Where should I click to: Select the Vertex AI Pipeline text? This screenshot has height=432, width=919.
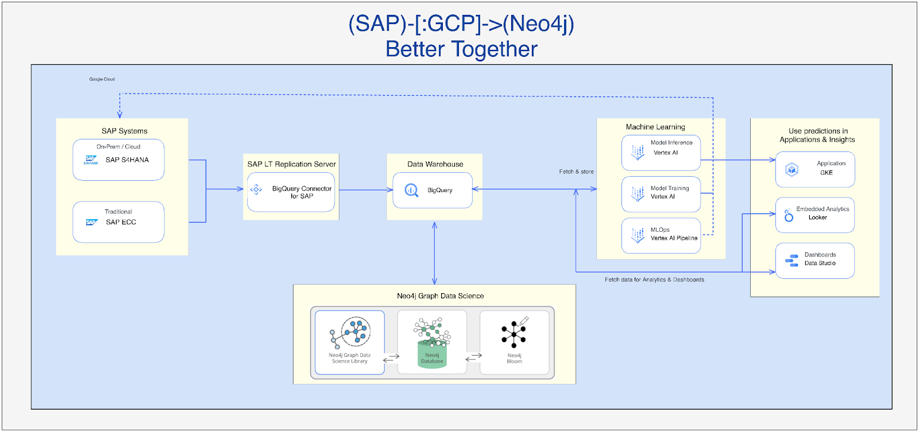pyautogui.click(x=674, y=238)
